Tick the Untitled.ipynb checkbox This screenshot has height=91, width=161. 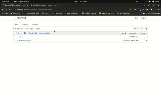(x=17, y=41)
